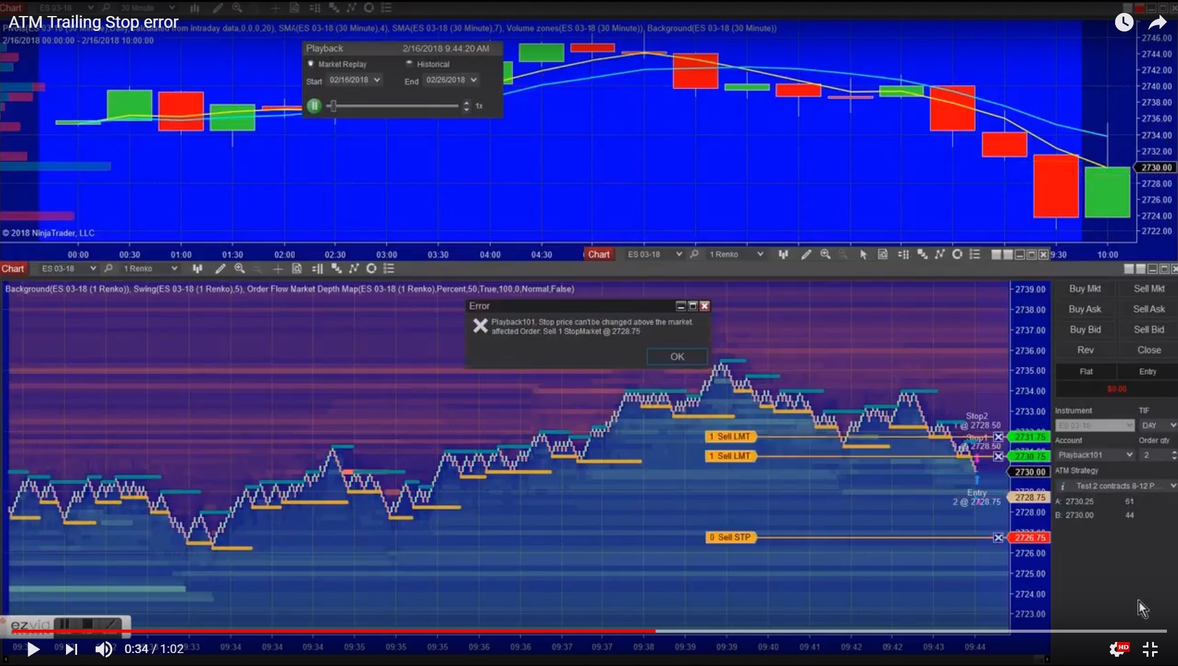Open strategies icon in lower chart toolbar

point(371,269)
